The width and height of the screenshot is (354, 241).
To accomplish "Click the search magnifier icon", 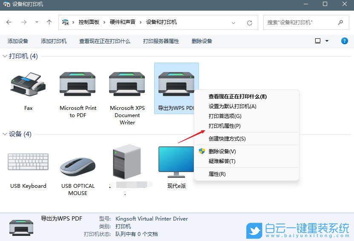I will pos(340,22).
